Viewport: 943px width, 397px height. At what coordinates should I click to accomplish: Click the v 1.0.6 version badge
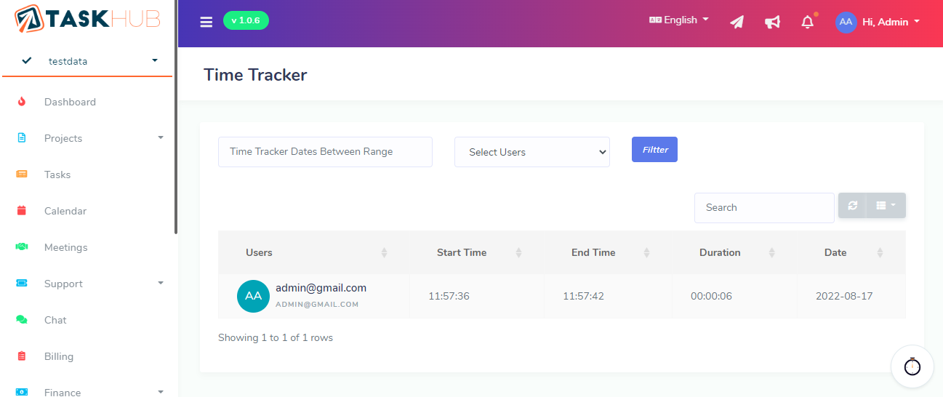click(x=246, y=20)
